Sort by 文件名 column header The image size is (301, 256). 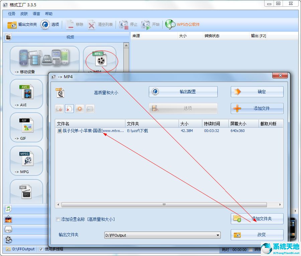click(90, 124)
